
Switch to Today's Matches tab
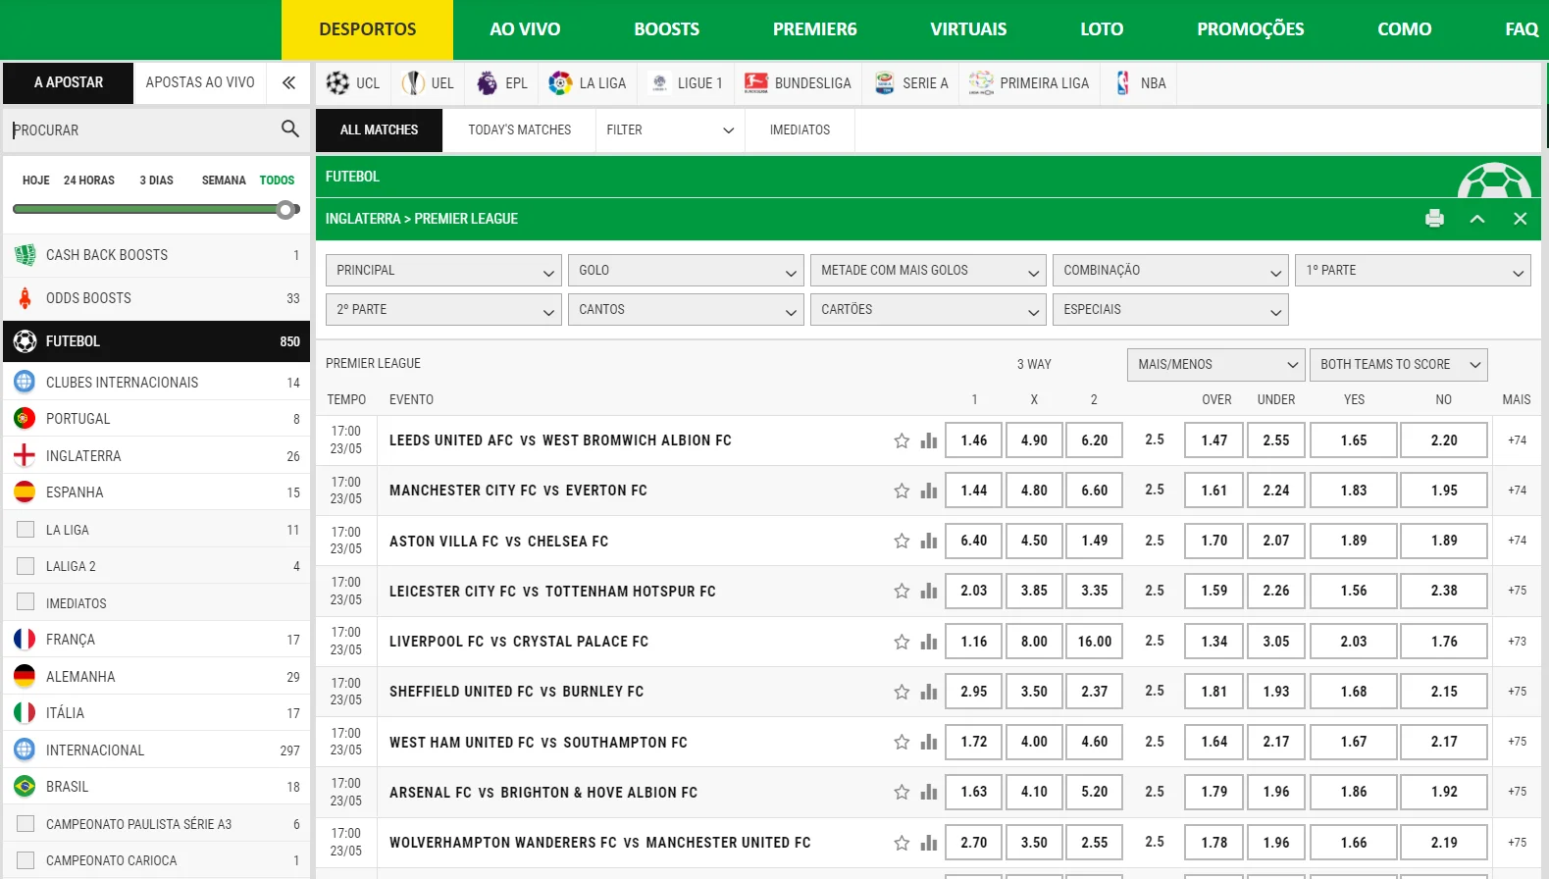coord(520,129)
